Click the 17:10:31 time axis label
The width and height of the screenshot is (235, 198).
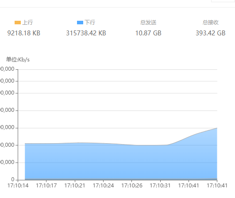pyautogui.click(x=160, y=186)
